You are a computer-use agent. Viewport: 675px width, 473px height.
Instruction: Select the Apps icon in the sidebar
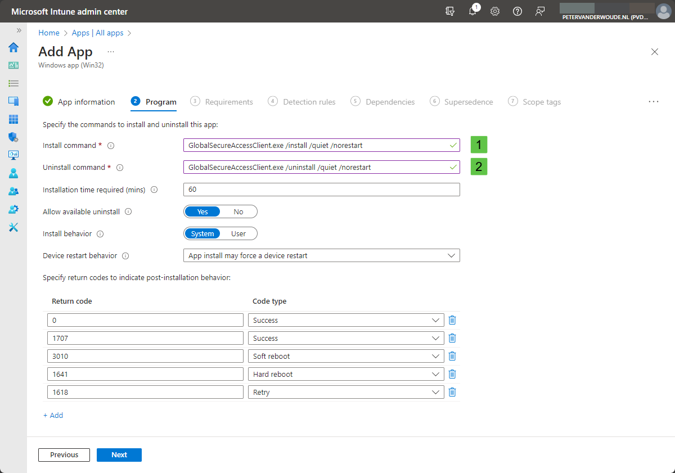[x=13, y=119]
